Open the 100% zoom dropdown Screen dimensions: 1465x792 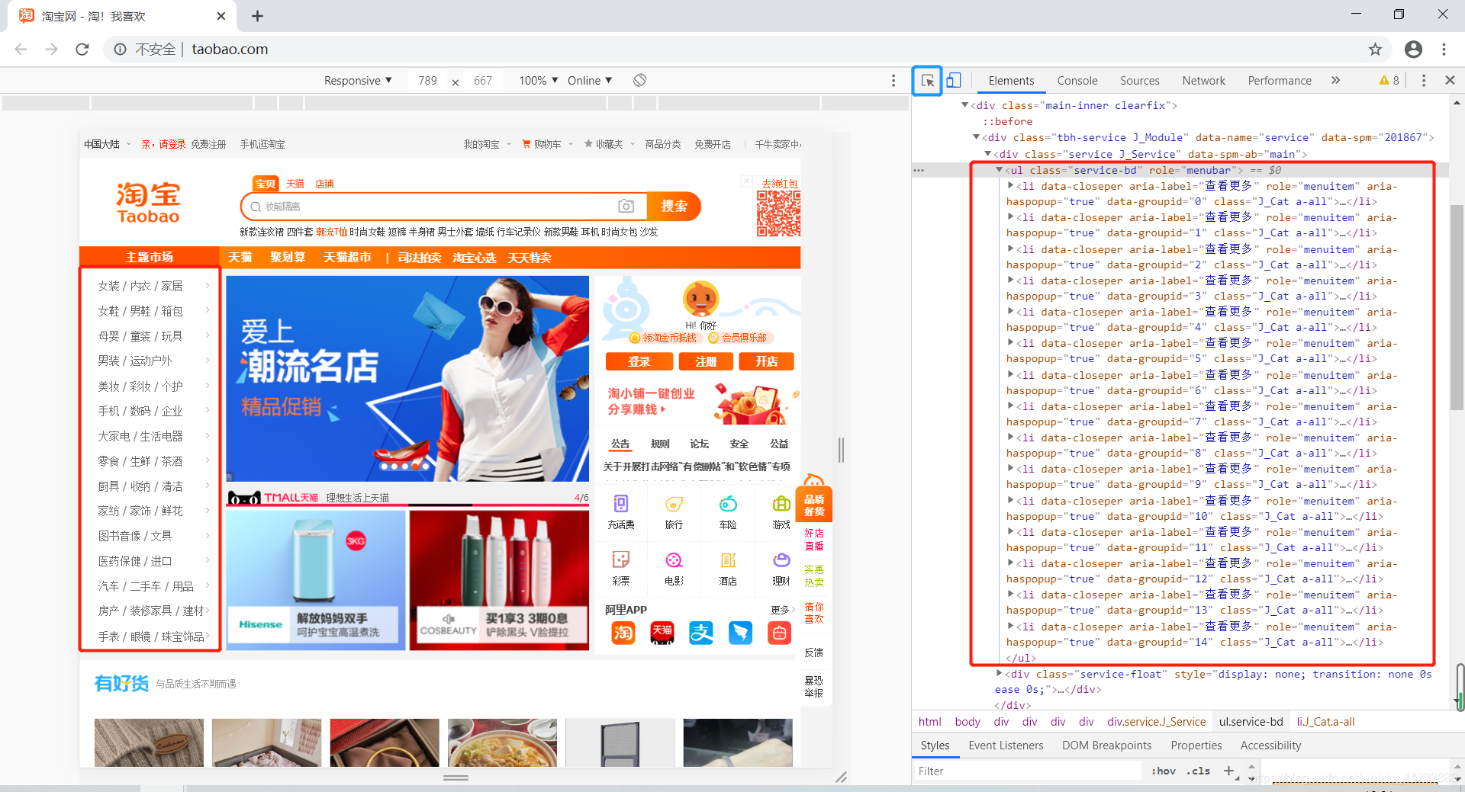point(539,80)
